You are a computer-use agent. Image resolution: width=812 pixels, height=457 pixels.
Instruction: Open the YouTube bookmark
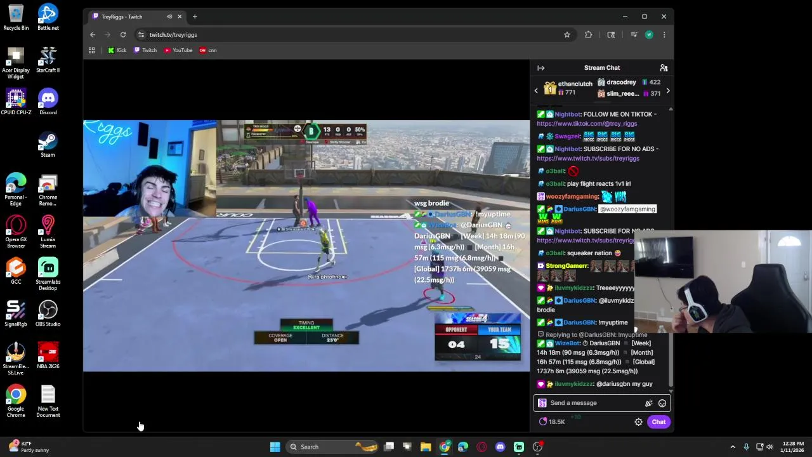coord(178,50)
